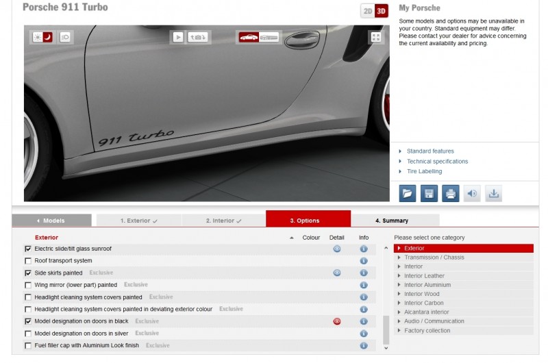This screenshot has width=548, height=363.
Task: Uncheck Model designation on doors in black
Action: pyautogui.click(x=28, y=321)
